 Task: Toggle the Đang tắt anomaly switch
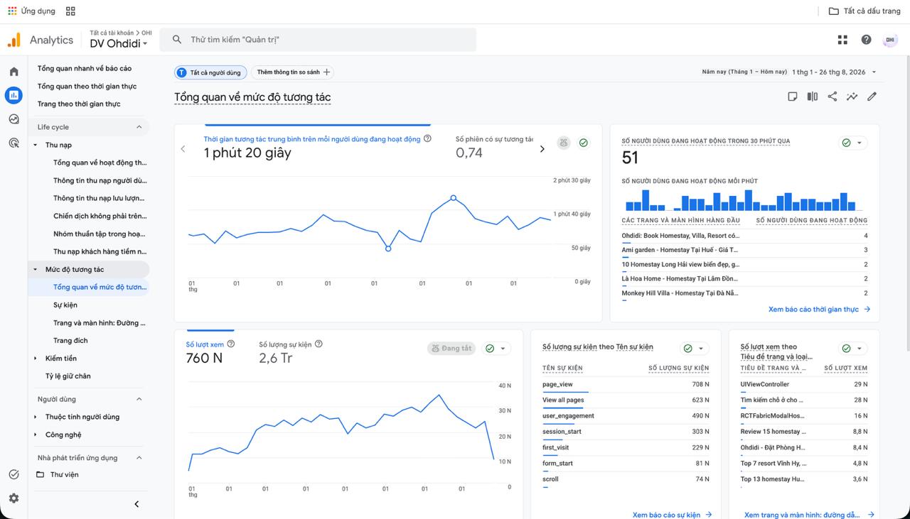[451, 349]
